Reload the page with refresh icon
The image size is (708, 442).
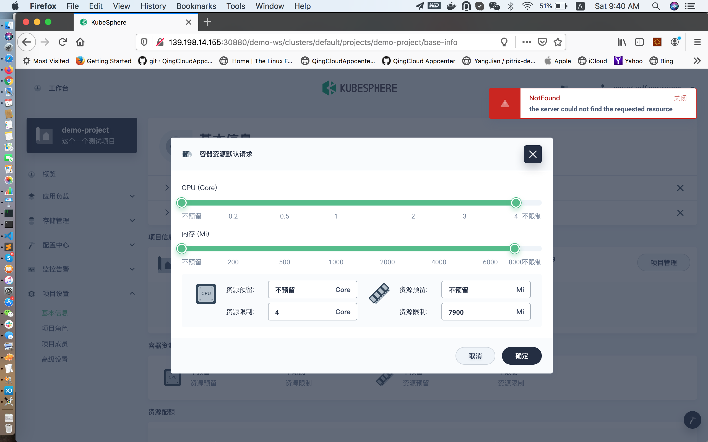(x=63, y=42)
